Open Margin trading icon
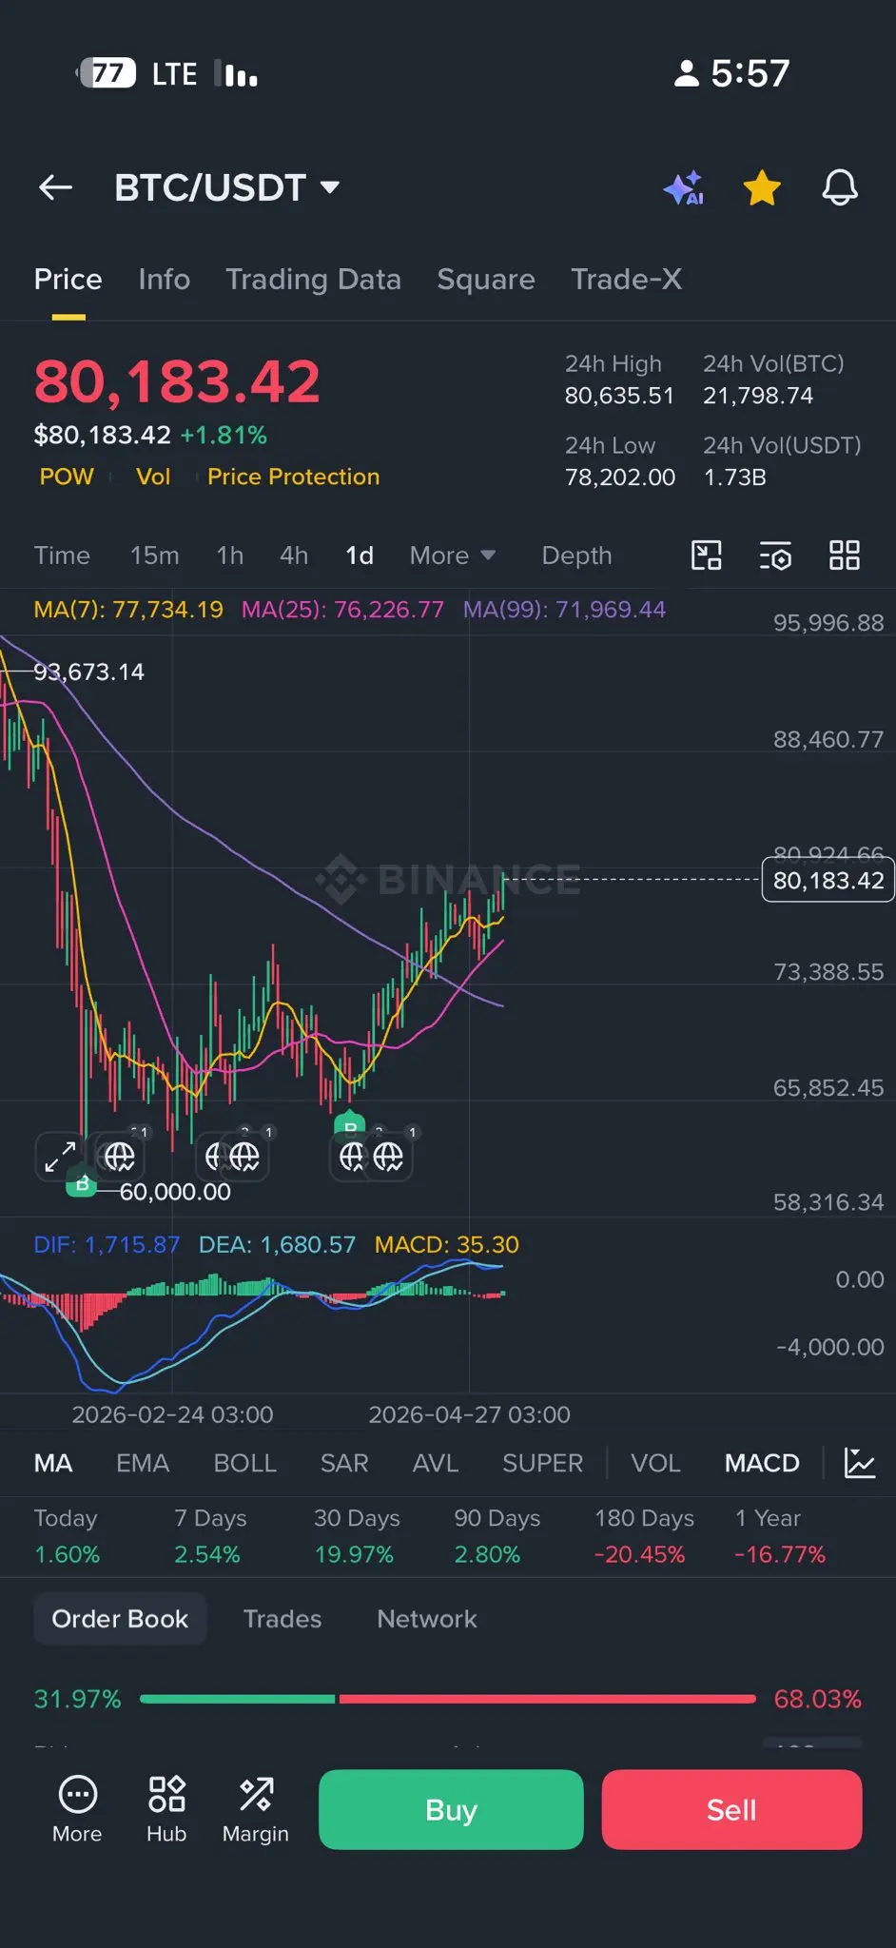This screenshot has width=896, height=1948. pos(255,1809)
